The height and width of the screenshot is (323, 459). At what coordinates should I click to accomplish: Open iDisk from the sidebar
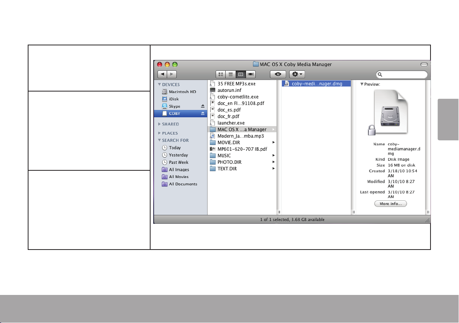point(181,99)
